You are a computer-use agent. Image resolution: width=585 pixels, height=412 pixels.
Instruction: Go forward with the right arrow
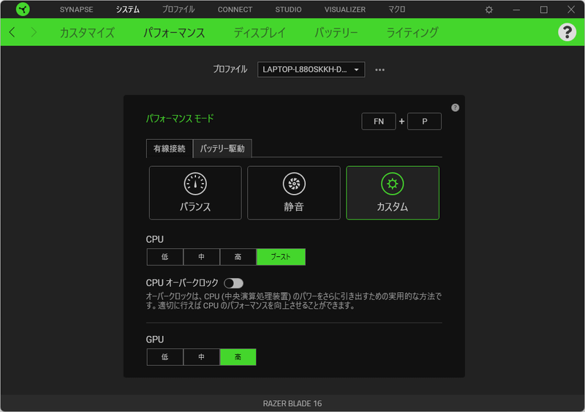tap(34, 32)
